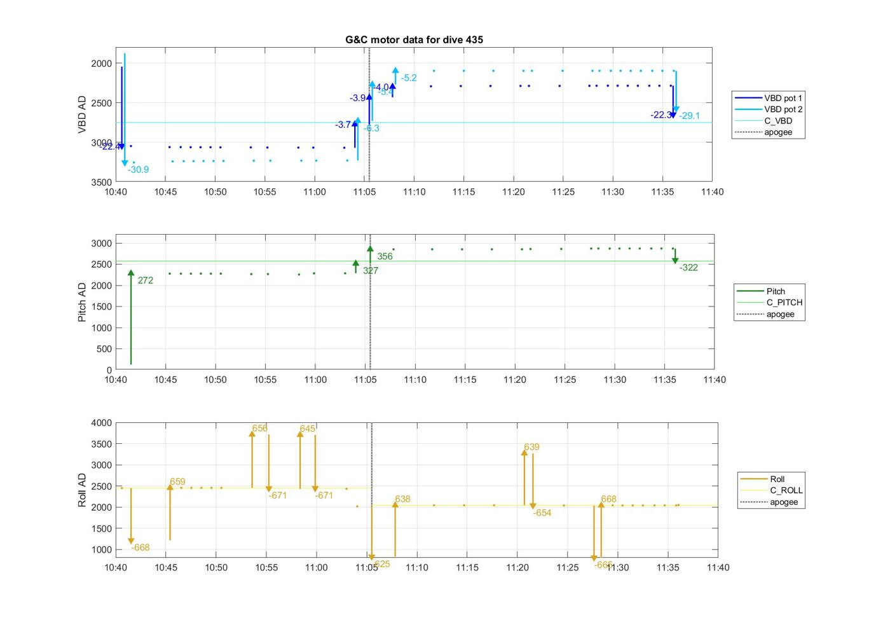Click the "-5.2" data label
The image size is (890, 627).
[409, 78]
